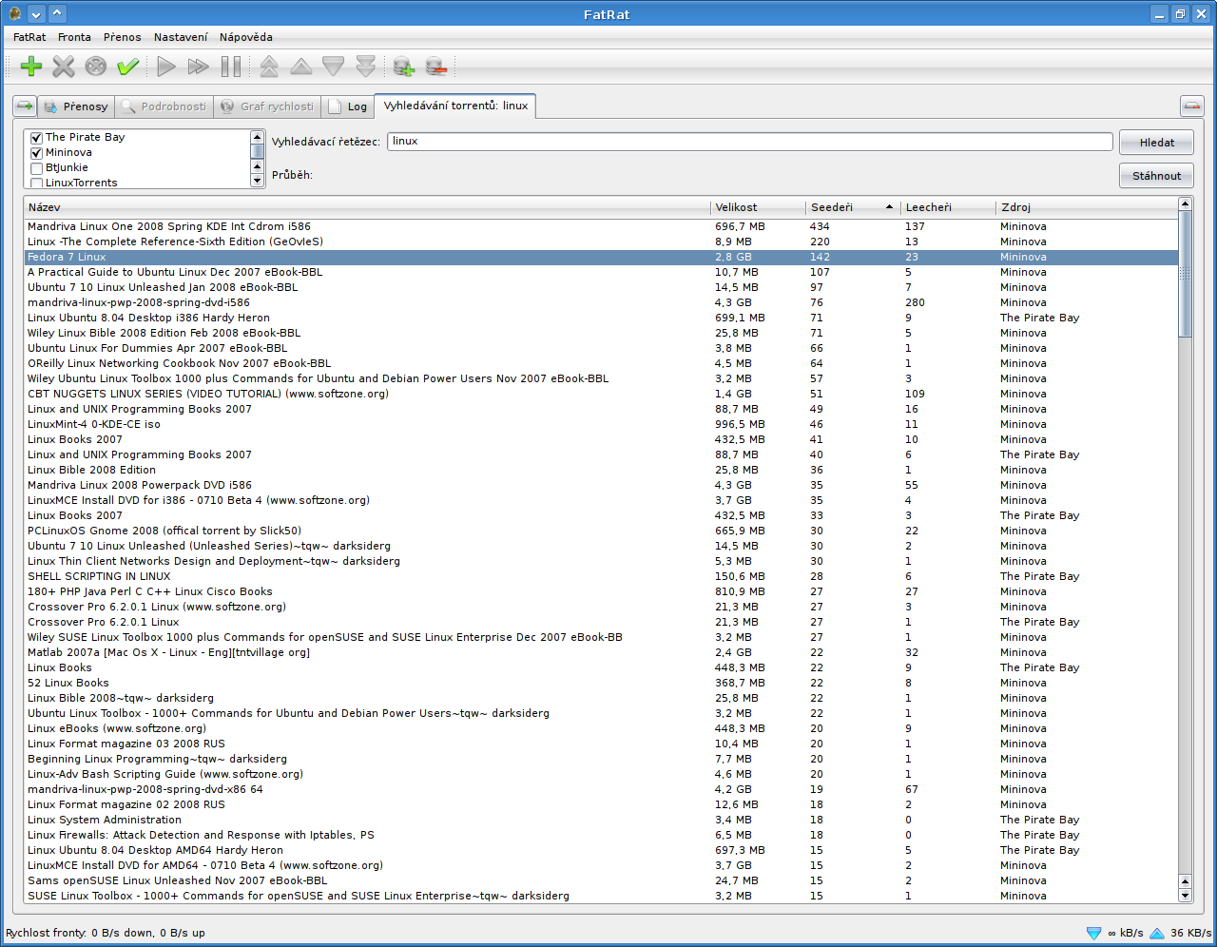Select CBT NUGGETS LINUX SERIES row
This screenshot has width=1217, height=947.
pyautogui.click(x=601, y=394)
